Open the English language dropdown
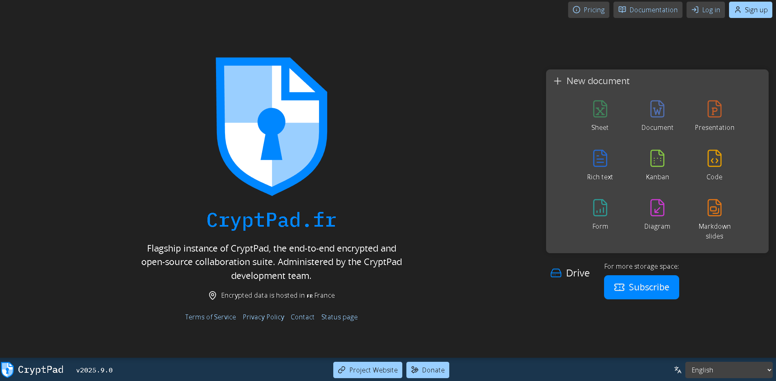This screenshot has width=776, height=381. tap(729, 370)
